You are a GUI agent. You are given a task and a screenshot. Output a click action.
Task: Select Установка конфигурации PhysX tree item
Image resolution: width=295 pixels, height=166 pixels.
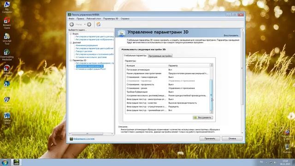tap(91, 69)
